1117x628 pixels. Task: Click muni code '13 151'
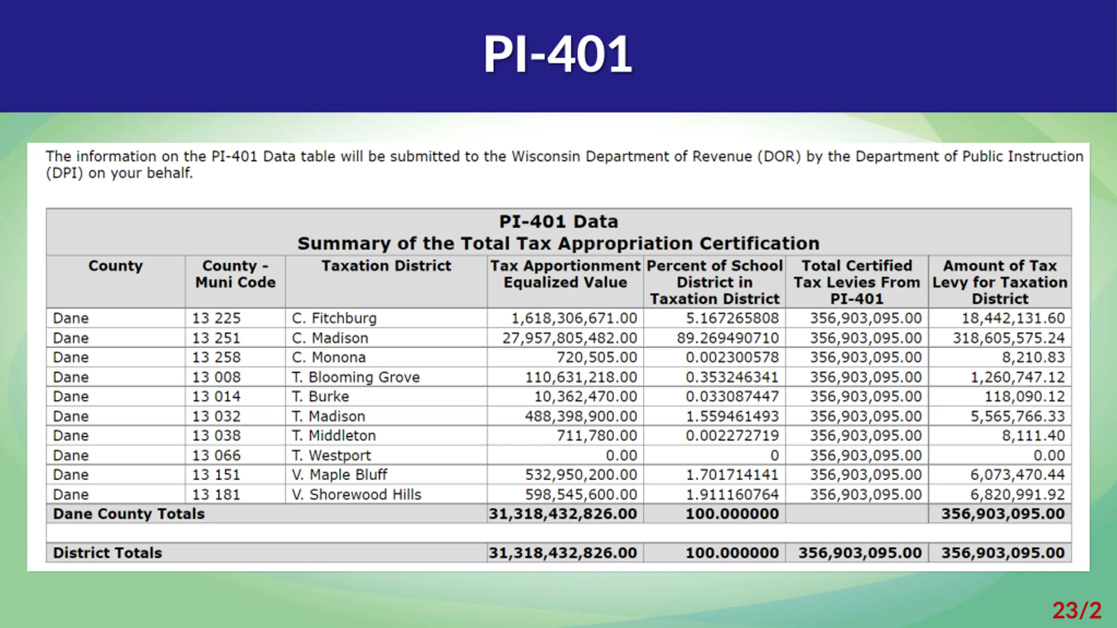point(216,475)
